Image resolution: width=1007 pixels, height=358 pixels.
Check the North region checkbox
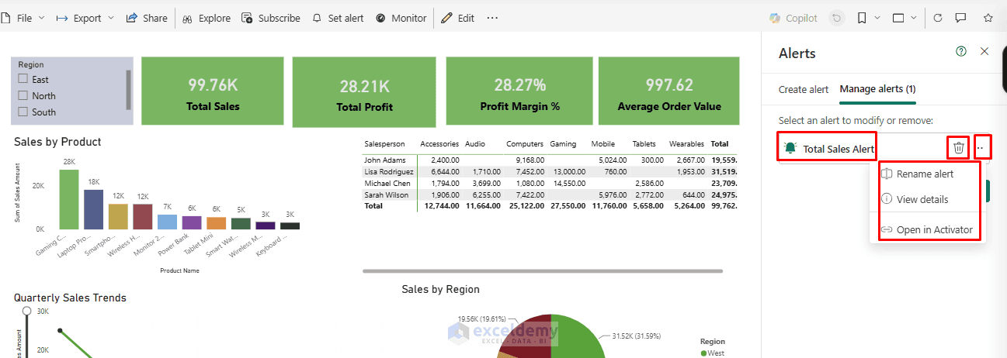click(x=23, y=95)
